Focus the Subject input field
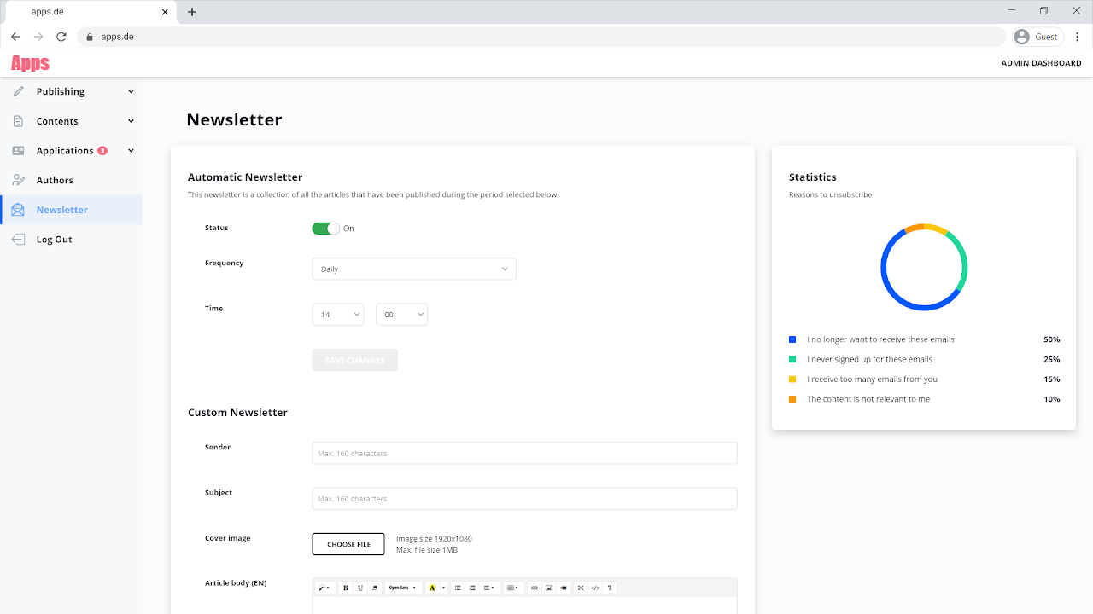 click(524, 499)
